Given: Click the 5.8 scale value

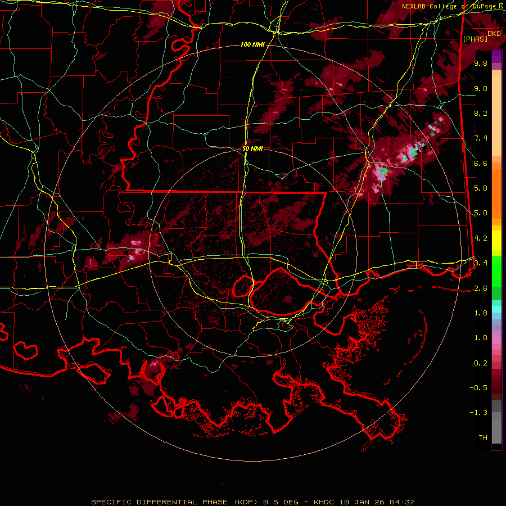Looking at the screenshot, I should [481, 188].
